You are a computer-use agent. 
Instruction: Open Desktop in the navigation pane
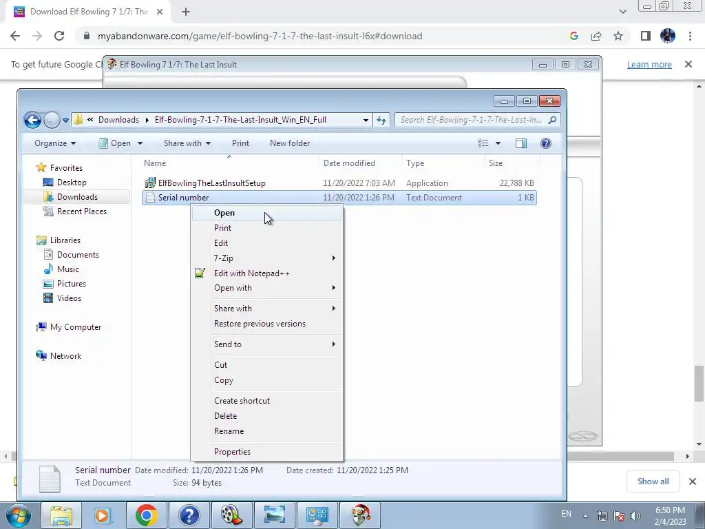[72, 182]
